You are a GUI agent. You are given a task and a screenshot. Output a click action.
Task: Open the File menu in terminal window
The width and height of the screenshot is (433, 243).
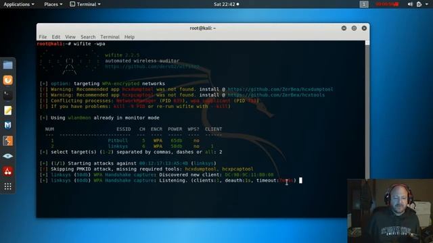pos(43,37)
